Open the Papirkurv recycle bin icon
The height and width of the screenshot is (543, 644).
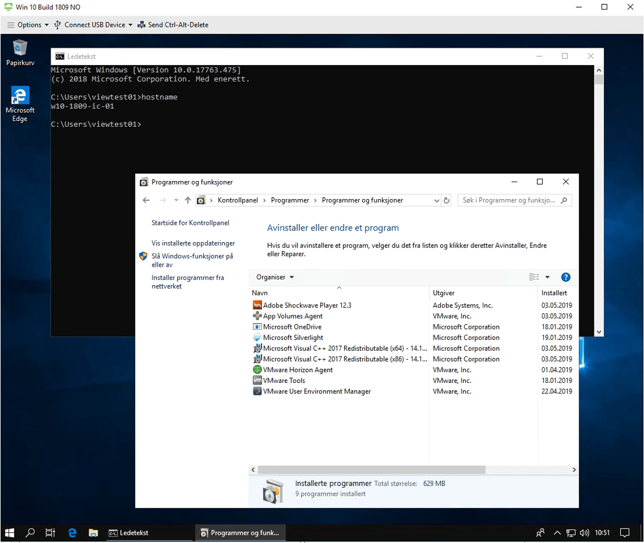[20, 52]
